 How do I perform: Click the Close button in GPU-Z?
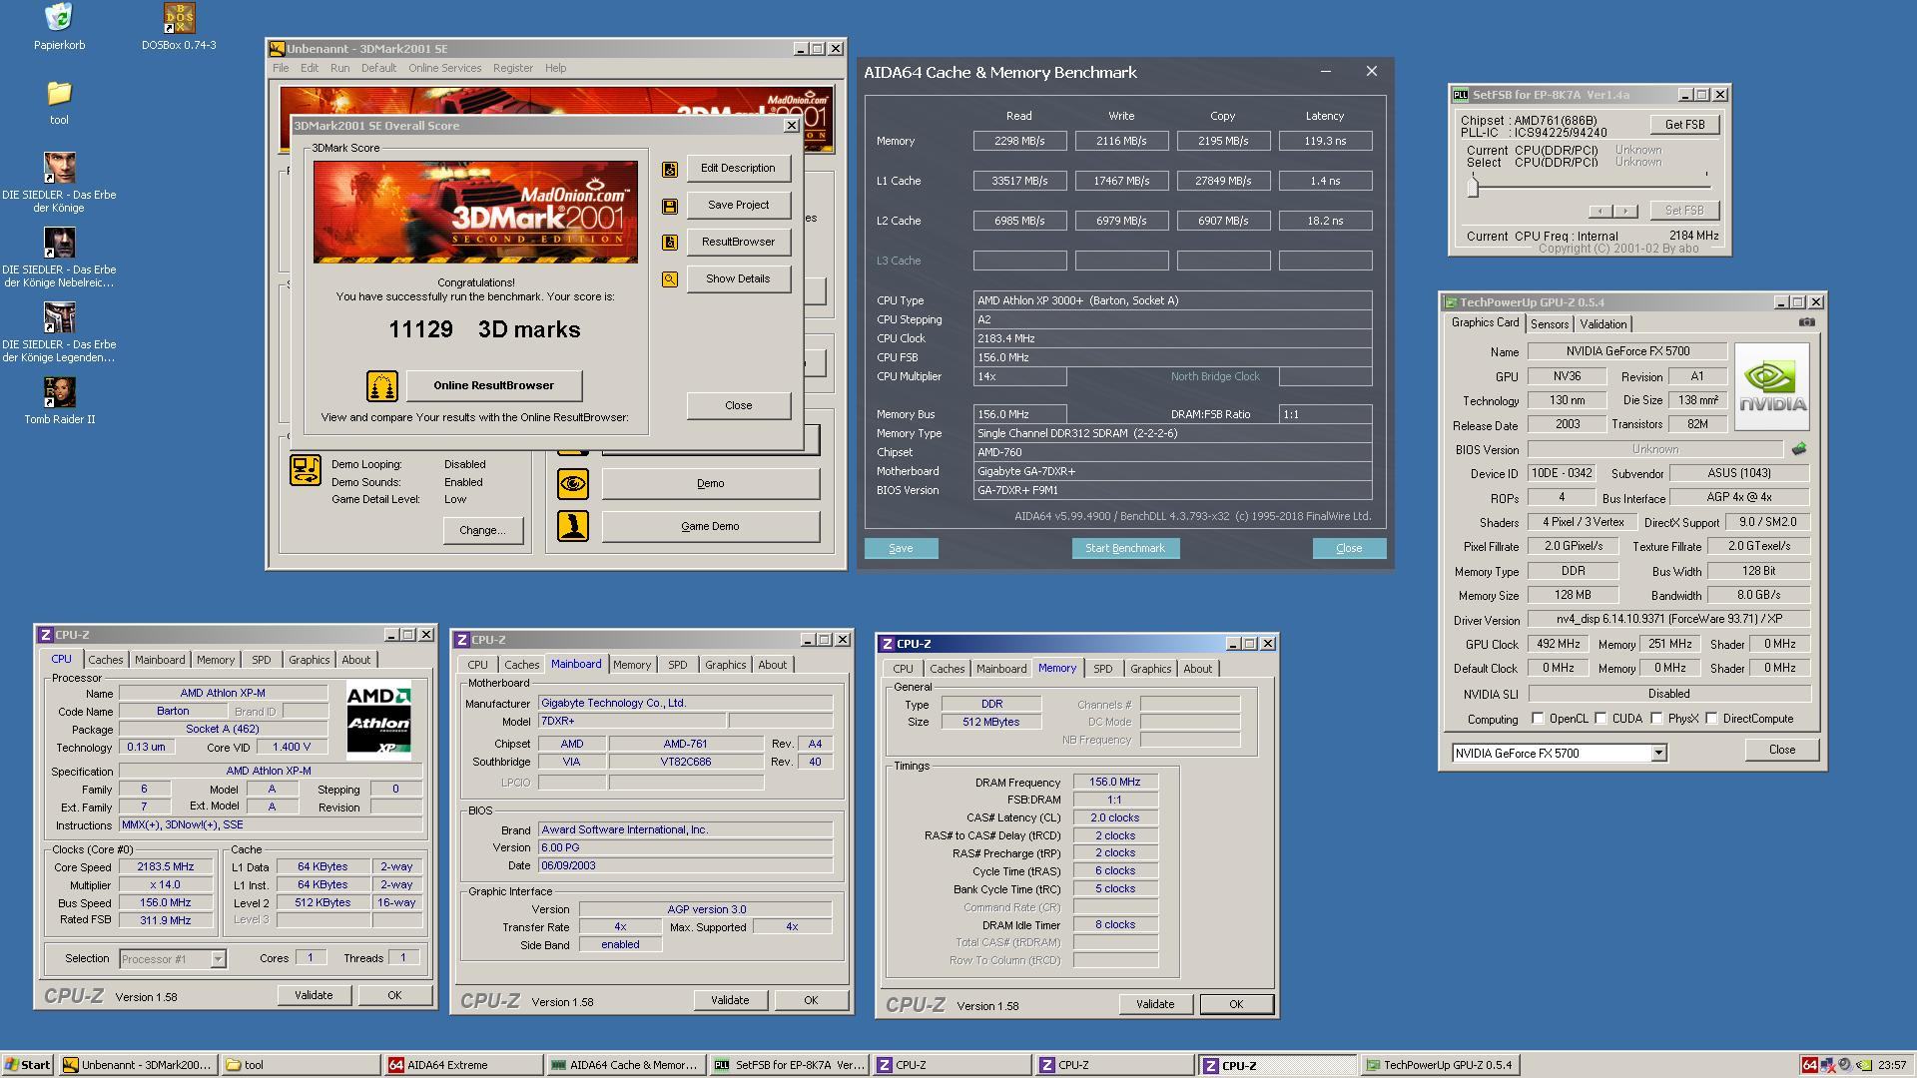[x=1781, y=750]
